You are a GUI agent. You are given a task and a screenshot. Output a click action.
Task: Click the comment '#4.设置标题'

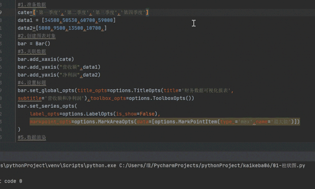point(32,83)
